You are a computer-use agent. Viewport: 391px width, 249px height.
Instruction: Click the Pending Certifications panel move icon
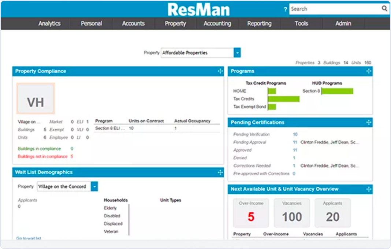pos(369,122)
